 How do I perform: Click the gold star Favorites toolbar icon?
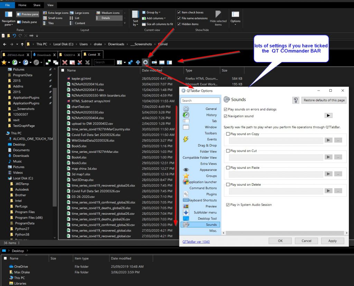[x=4, y=63]
